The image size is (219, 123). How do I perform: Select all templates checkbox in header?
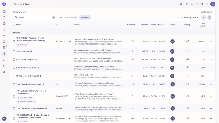point(14,25)
